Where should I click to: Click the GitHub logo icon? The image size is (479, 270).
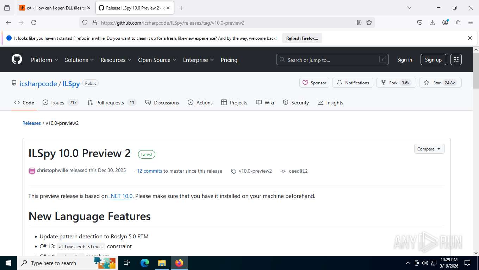tap(17, 59)
